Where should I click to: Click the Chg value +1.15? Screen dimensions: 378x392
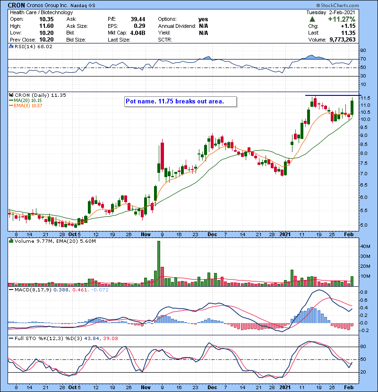(348, 26)
